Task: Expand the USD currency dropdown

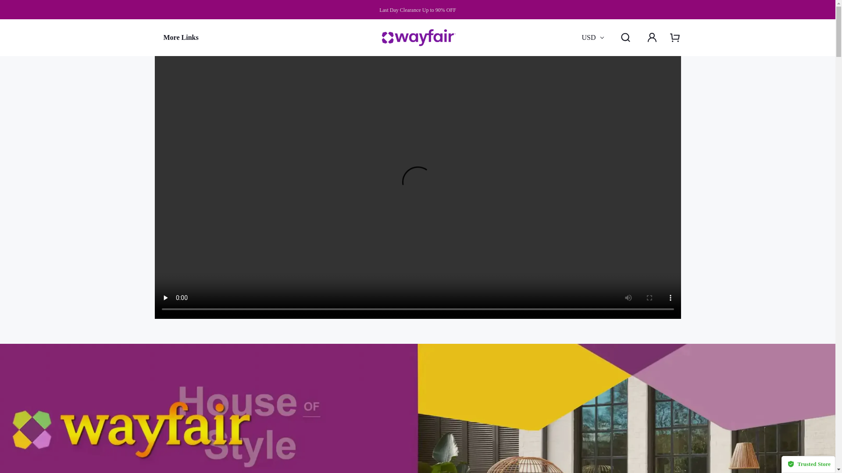Action: pos(592,38)
